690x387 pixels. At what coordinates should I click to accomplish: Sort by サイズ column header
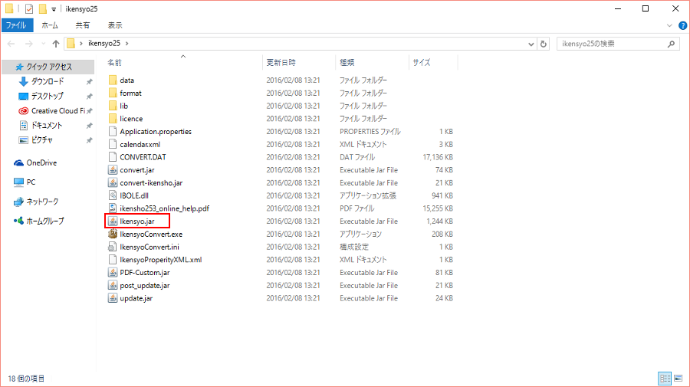coord(422,62)
